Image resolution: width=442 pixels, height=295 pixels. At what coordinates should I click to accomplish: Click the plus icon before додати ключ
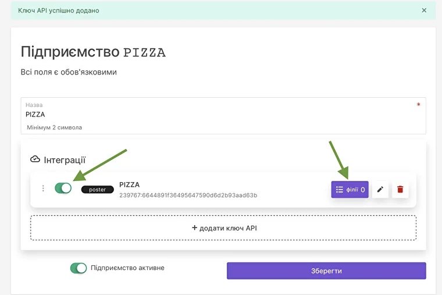195,228
